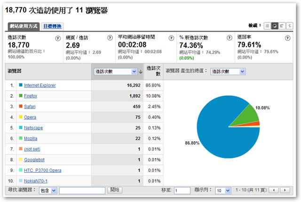Open NokiaN70-1 browser link
This screenshot has height=202, width=301.
click(36, 181)
